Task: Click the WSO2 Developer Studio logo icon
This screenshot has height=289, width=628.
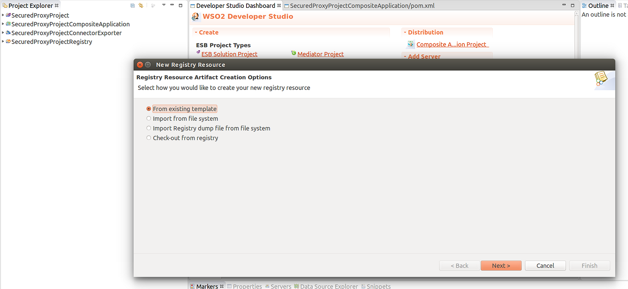Action: click(x=195, y=16)
